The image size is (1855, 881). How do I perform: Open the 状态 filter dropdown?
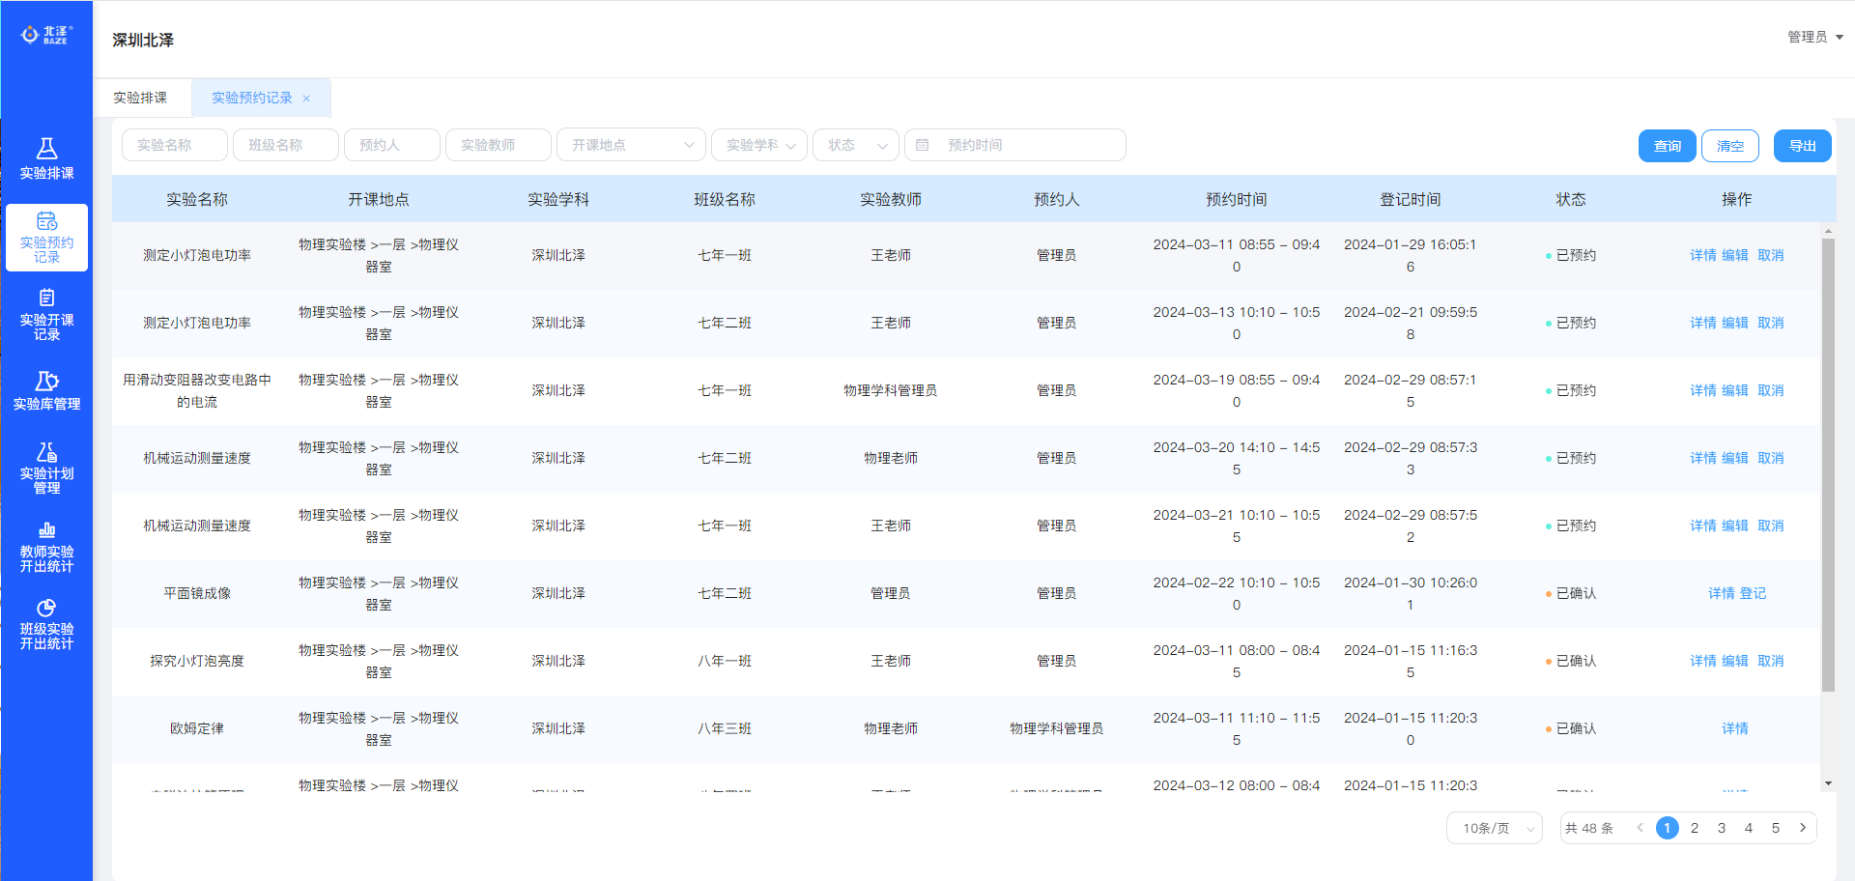click(856, 145)
